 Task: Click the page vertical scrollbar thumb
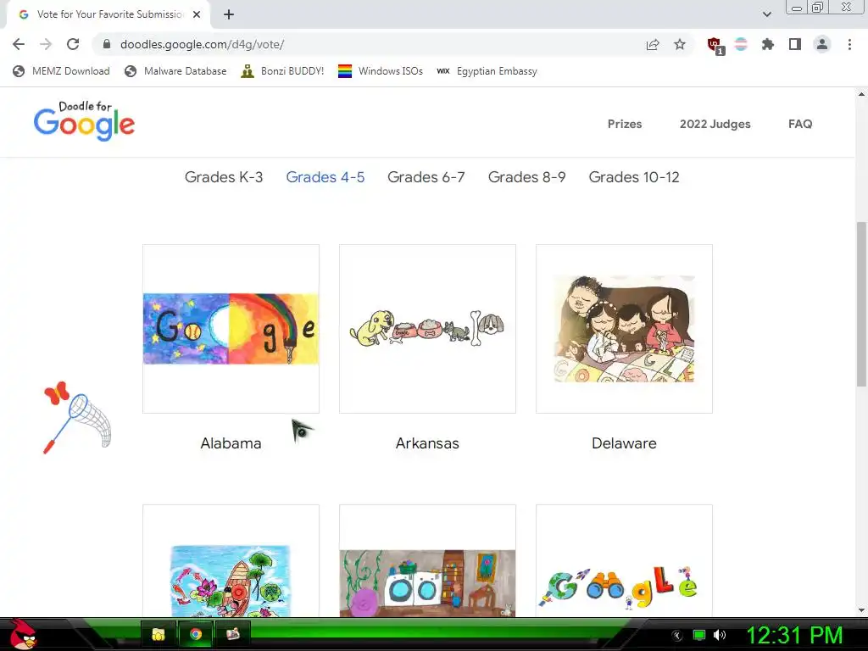(x=861, y=304)
